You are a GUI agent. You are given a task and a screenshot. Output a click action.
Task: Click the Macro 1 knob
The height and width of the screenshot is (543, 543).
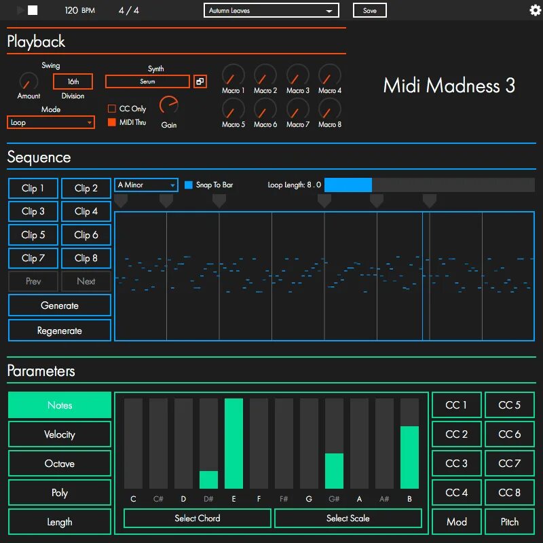233,75
